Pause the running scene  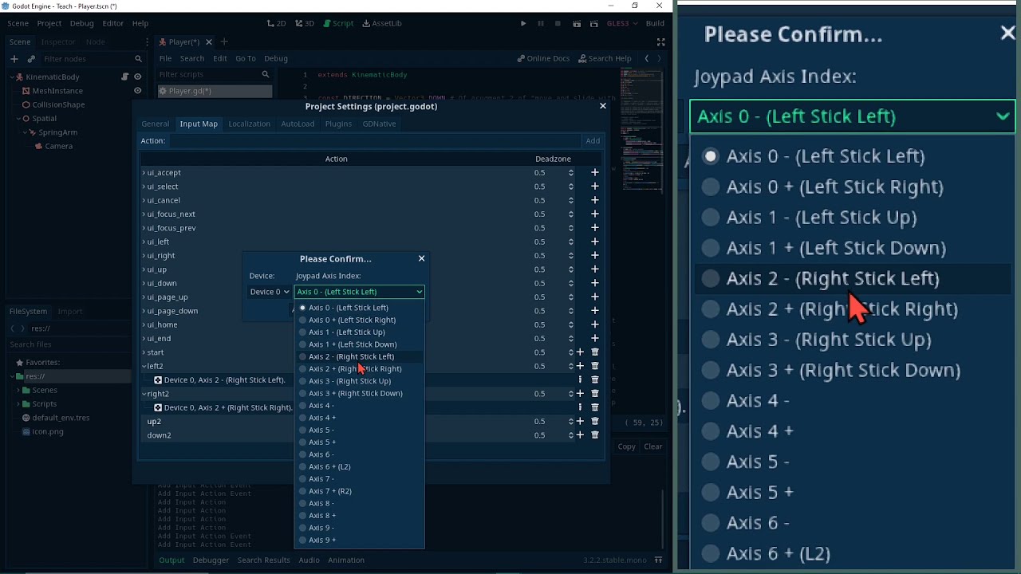[541, 23]
